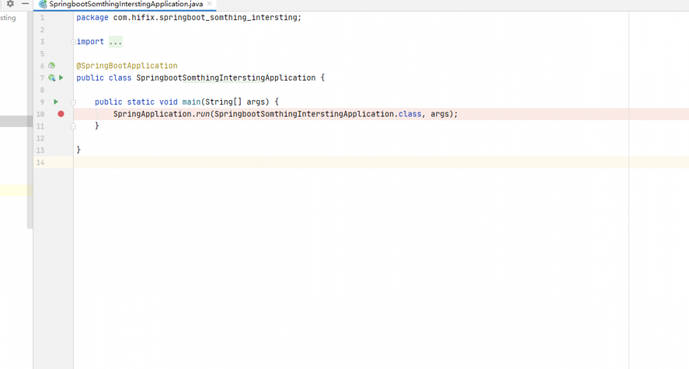Click 'public static void' on line 9

point(136,102)
